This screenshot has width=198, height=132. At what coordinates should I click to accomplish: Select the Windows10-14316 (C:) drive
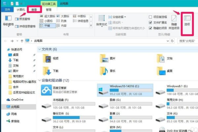[125, 90]
